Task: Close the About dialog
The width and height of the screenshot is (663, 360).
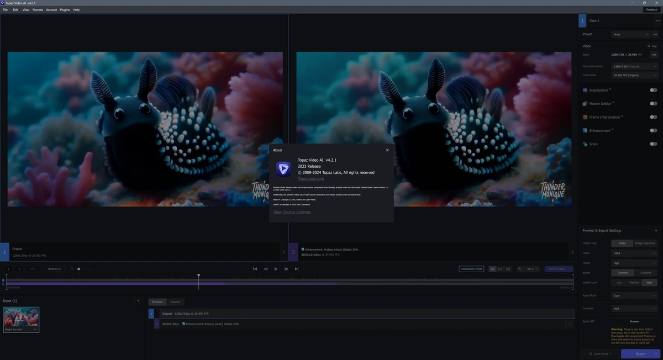Action: click(x=387, y=150)
